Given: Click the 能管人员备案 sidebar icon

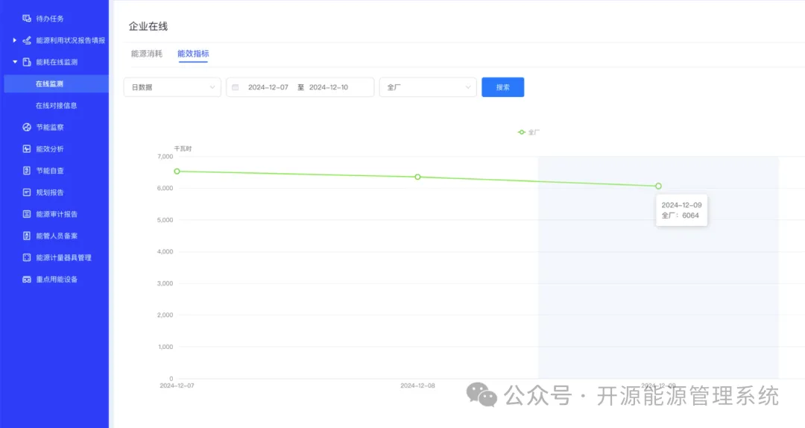Looking at the screenshot, I should coord(27,236).
